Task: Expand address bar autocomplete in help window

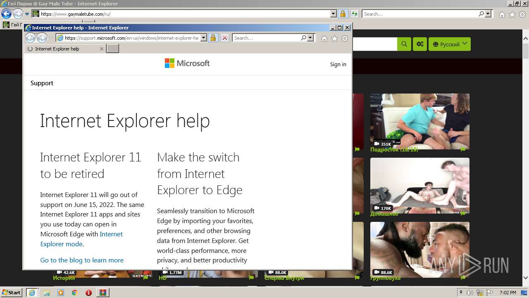Action: click(204, 38)
